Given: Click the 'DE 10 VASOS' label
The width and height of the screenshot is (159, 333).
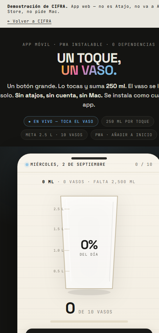Looking at the screenshot, I should 95,312.
